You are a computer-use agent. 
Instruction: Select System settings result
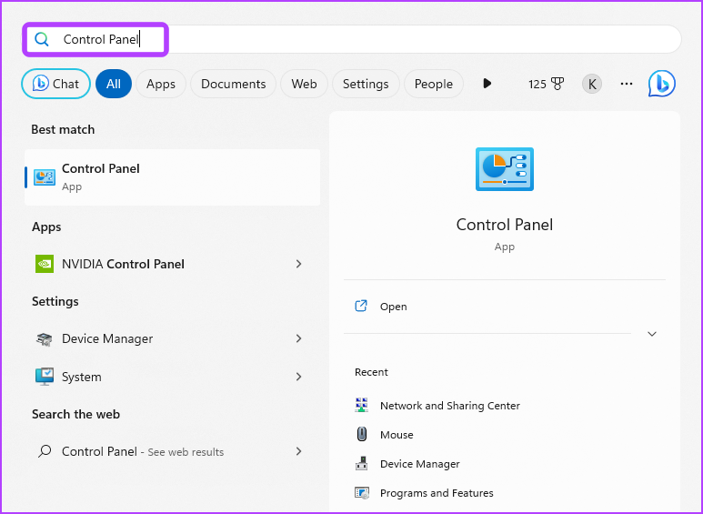(x=172, y=377)
